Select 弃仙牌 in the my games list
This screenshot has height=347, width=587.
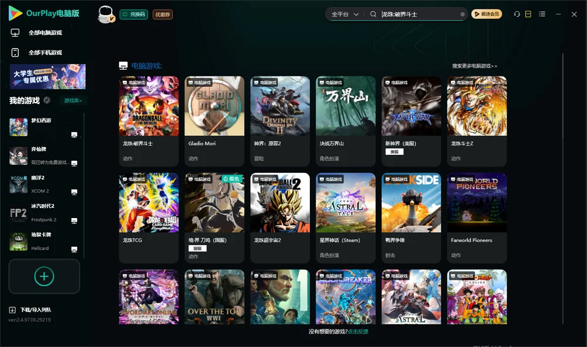(44, 156)
